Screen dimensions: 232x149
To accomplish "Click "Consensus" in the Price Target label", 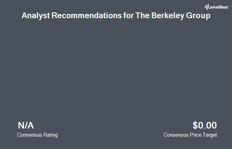I will tap(176, 135).
